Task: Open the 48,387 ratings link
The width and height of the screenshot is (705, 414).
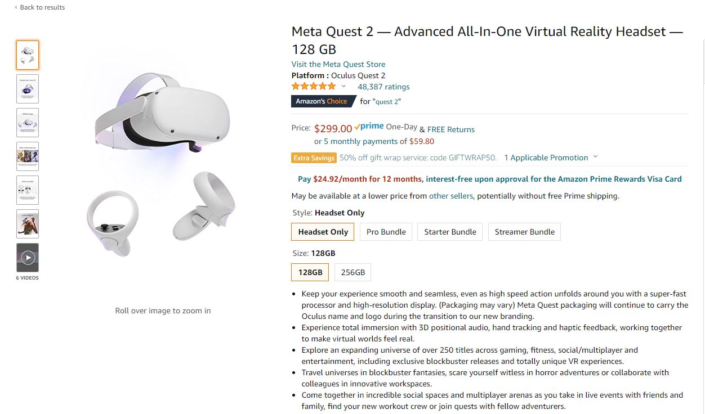Action: point(383,87)
